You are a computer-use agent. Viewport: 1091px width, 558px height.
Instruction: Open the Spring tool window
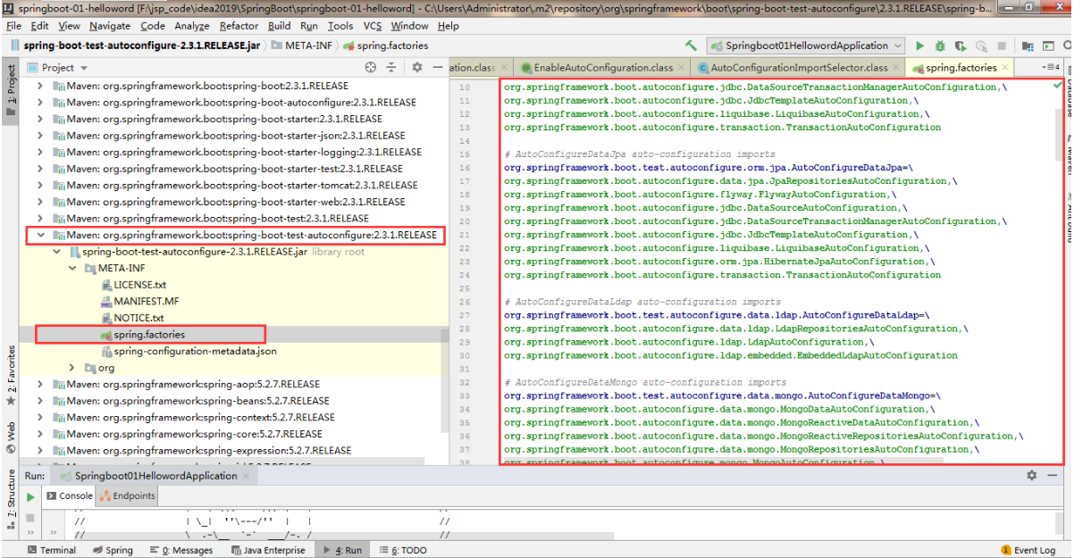pos(112,550)
